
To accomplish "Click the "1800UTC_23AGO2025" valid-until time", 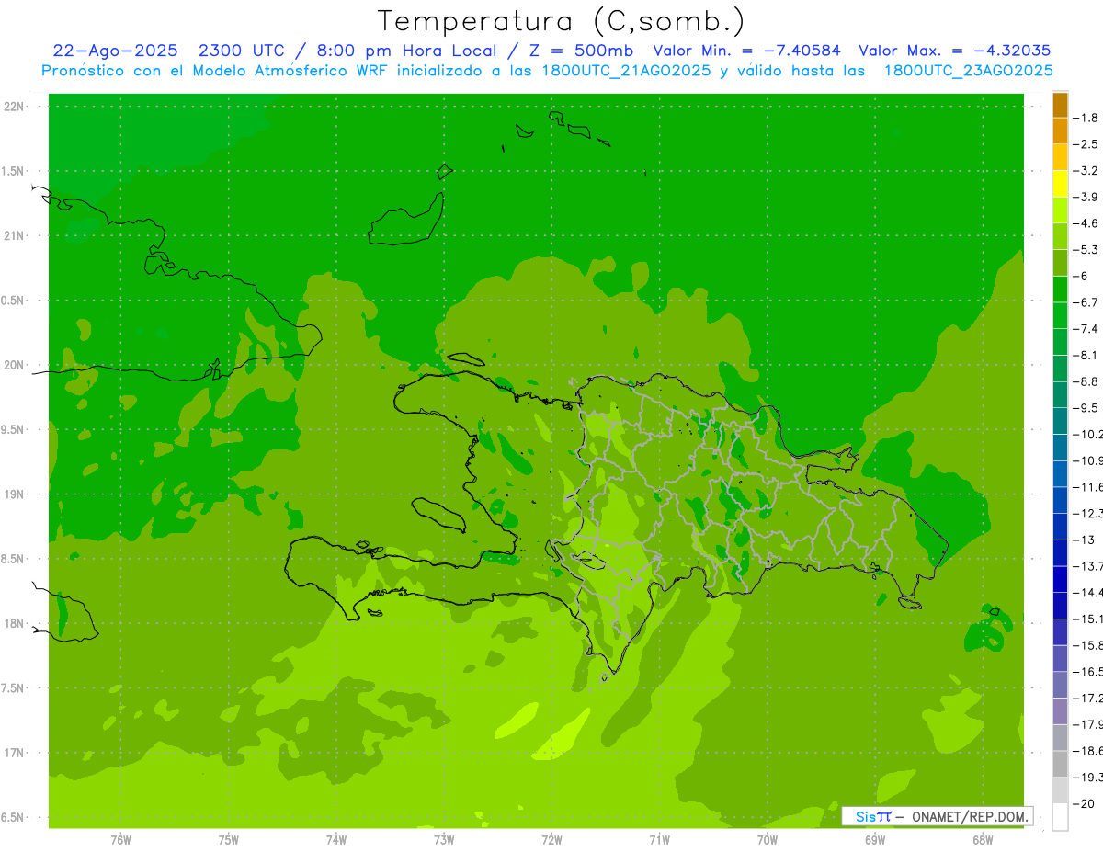I will click(968, 71).
